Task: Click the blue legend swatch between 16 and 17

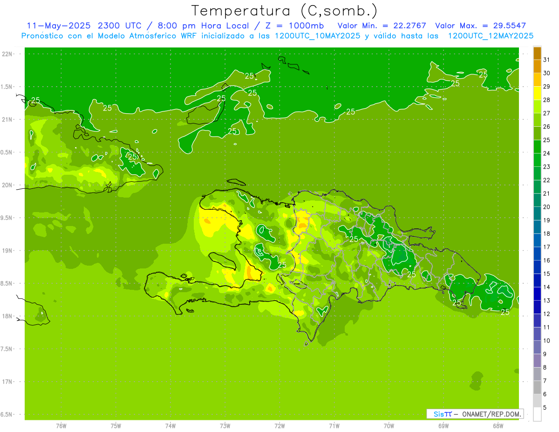Action: 537,254
